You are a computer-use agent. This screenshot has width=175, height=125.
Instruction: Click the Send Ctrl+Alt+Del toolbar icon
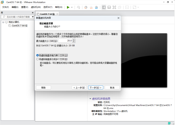(x=78, y=7)
